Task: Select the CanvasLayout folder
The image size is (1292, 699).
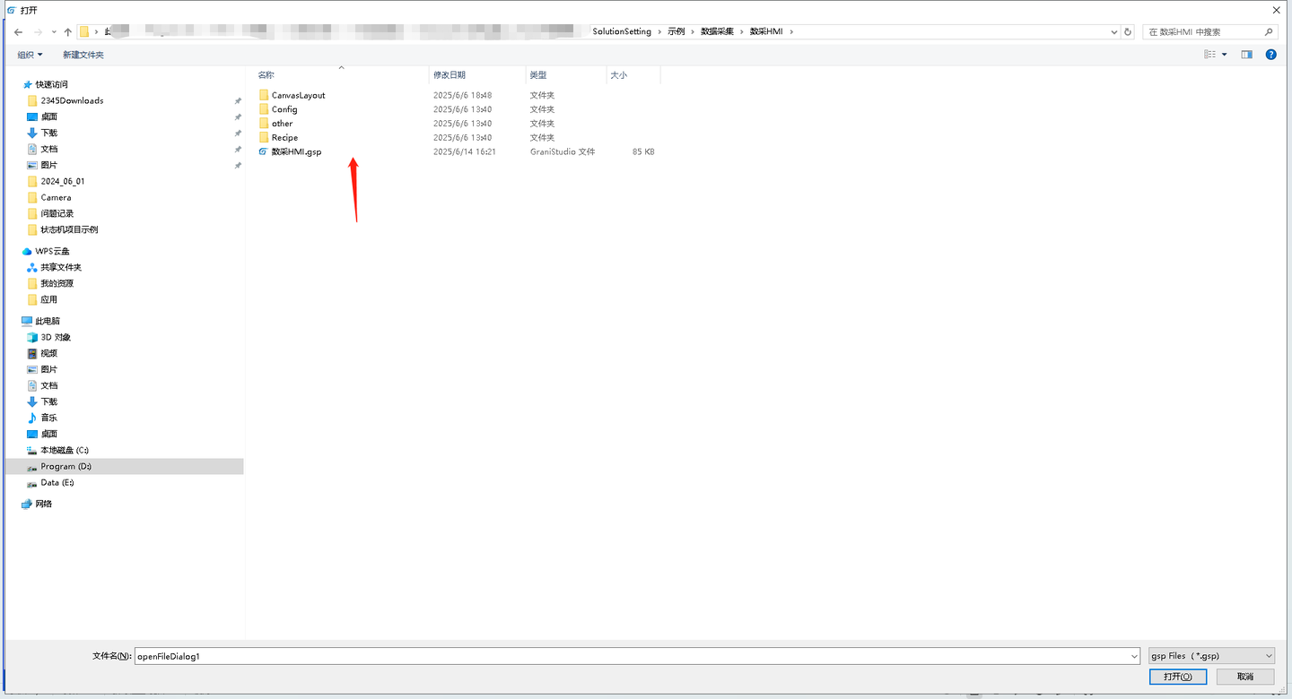Action: [x=298, y=95]
